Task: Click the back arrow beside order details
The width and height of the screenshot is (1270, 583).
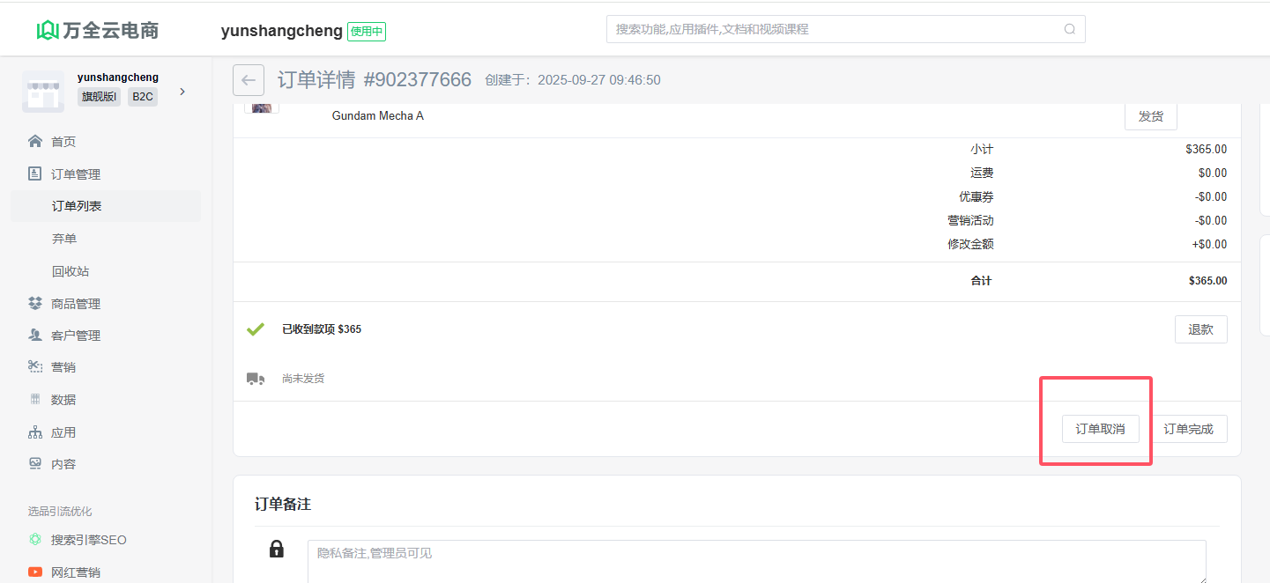Action: pos(249,80)
